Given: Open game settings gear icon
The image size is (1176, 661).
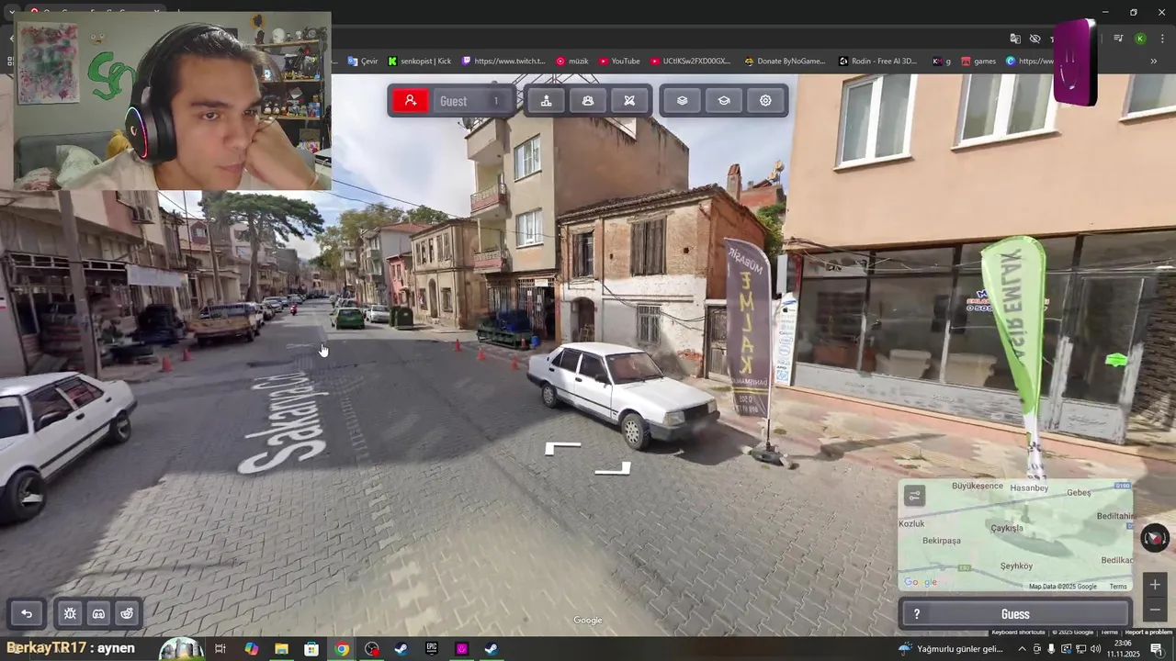Looking at the screenshot, I should coord(765,101).
